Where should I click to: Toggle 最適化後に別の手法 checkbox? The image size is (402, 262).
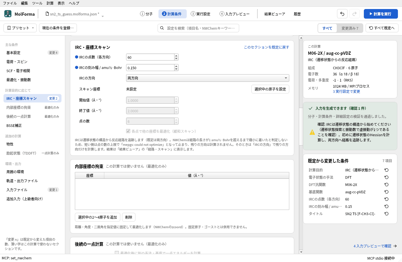click(117, 253)
